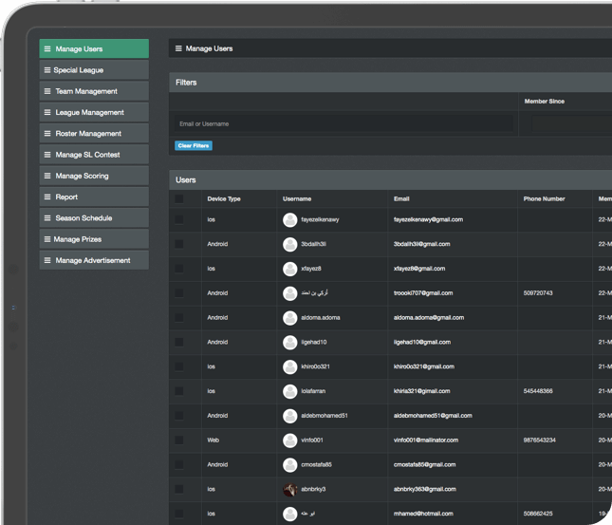612x525 pixels.
Task: Click username aldebmohamed51
Action: [325, 416]
